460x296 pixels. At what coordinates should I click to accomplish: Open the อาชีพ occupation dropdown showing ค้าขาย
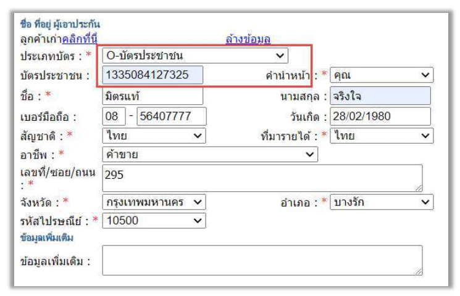click(210, 154)
